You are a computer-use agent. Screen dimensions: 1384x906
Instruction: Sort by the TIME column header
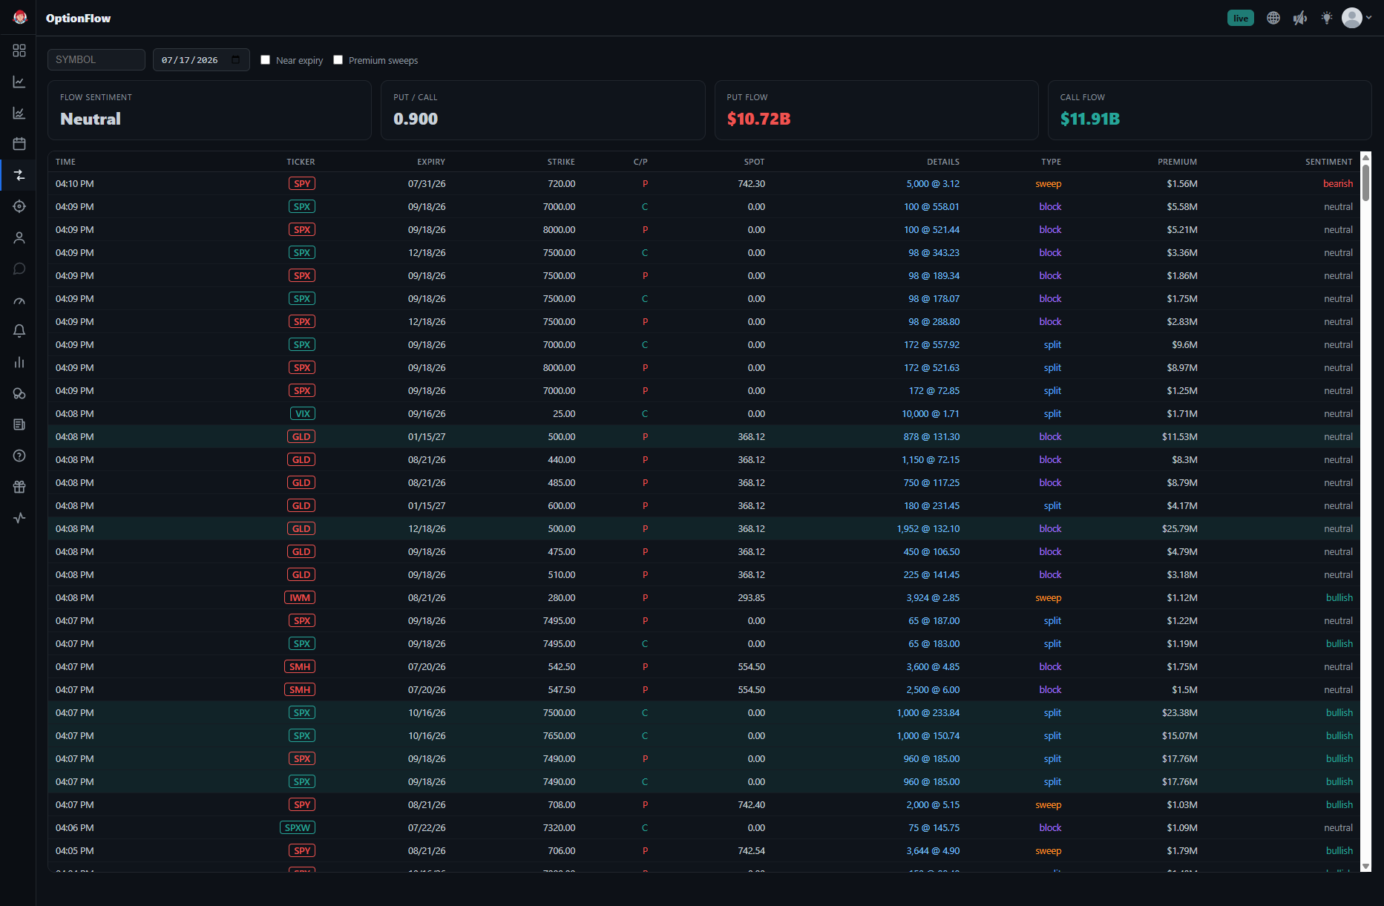click(x=65, y=162)
